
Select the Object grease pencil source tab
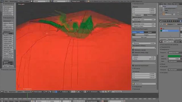[150, 32]
